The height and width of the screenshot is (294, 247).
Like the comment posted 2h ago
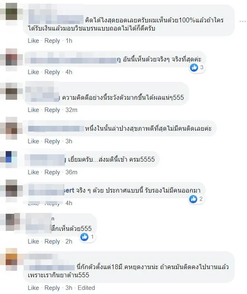33,241
